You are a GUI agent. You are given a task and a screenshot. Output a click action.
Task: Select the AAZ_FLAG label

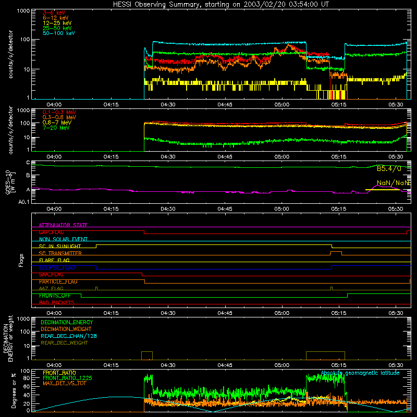click(51, 288)
